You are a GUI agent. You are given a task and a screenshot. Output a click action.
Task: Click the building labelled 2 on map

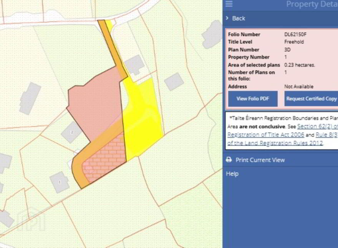coord(72,132)
